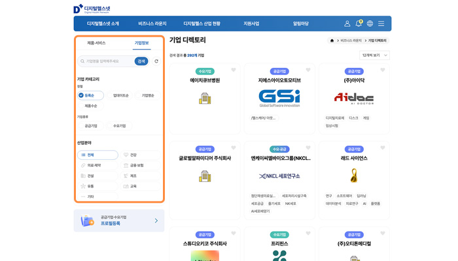Click the 292개 search result count
458x261 pixels.
[192, 55]
